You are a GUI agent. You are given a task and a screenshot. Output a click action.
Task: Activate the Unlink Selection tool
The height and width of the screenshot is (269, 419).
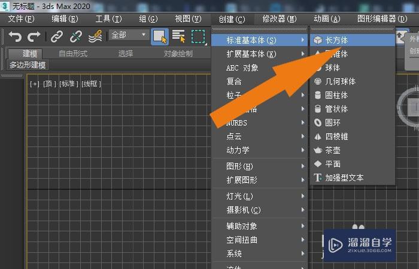point(76,36)
